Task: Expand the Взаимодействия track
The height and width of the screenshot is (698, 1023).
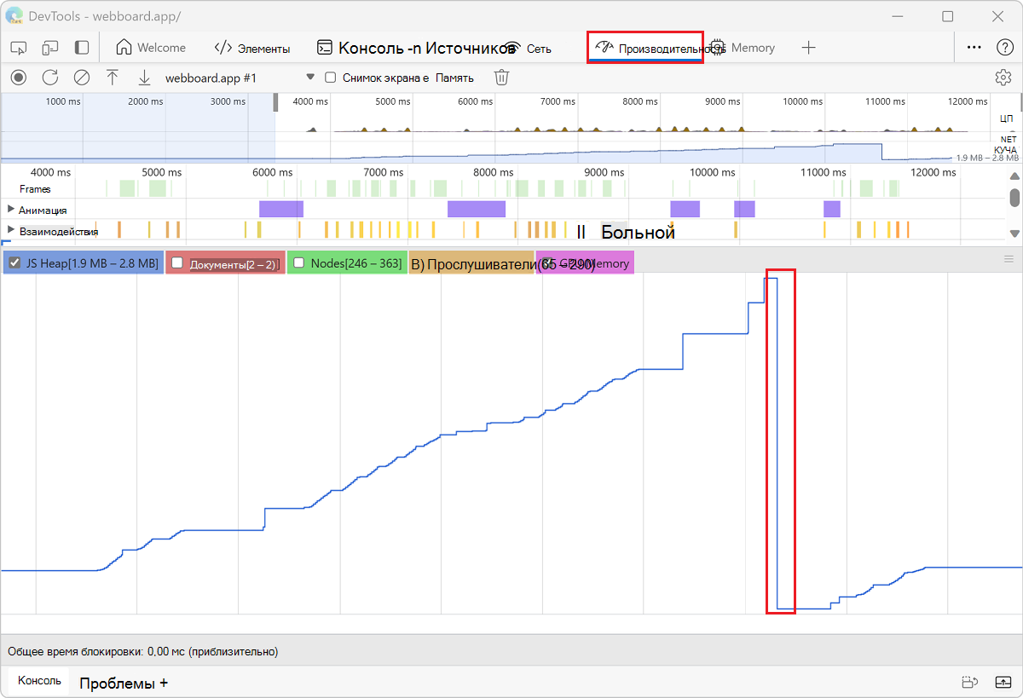Action: (11, 230)
